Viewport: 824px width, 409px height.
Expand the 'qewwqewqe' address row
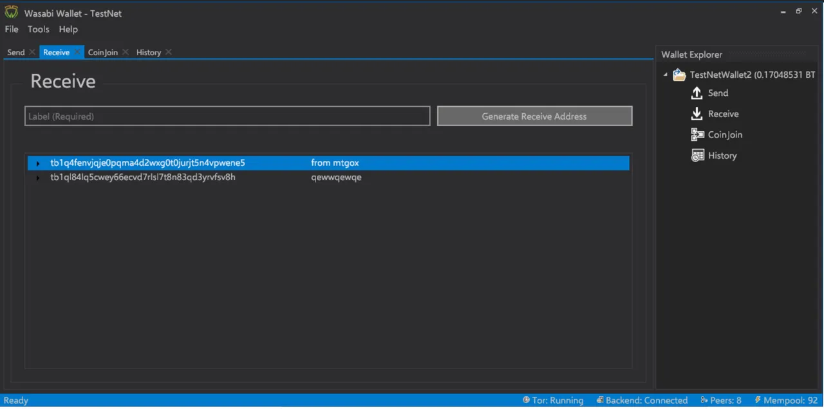click(38, 177)
